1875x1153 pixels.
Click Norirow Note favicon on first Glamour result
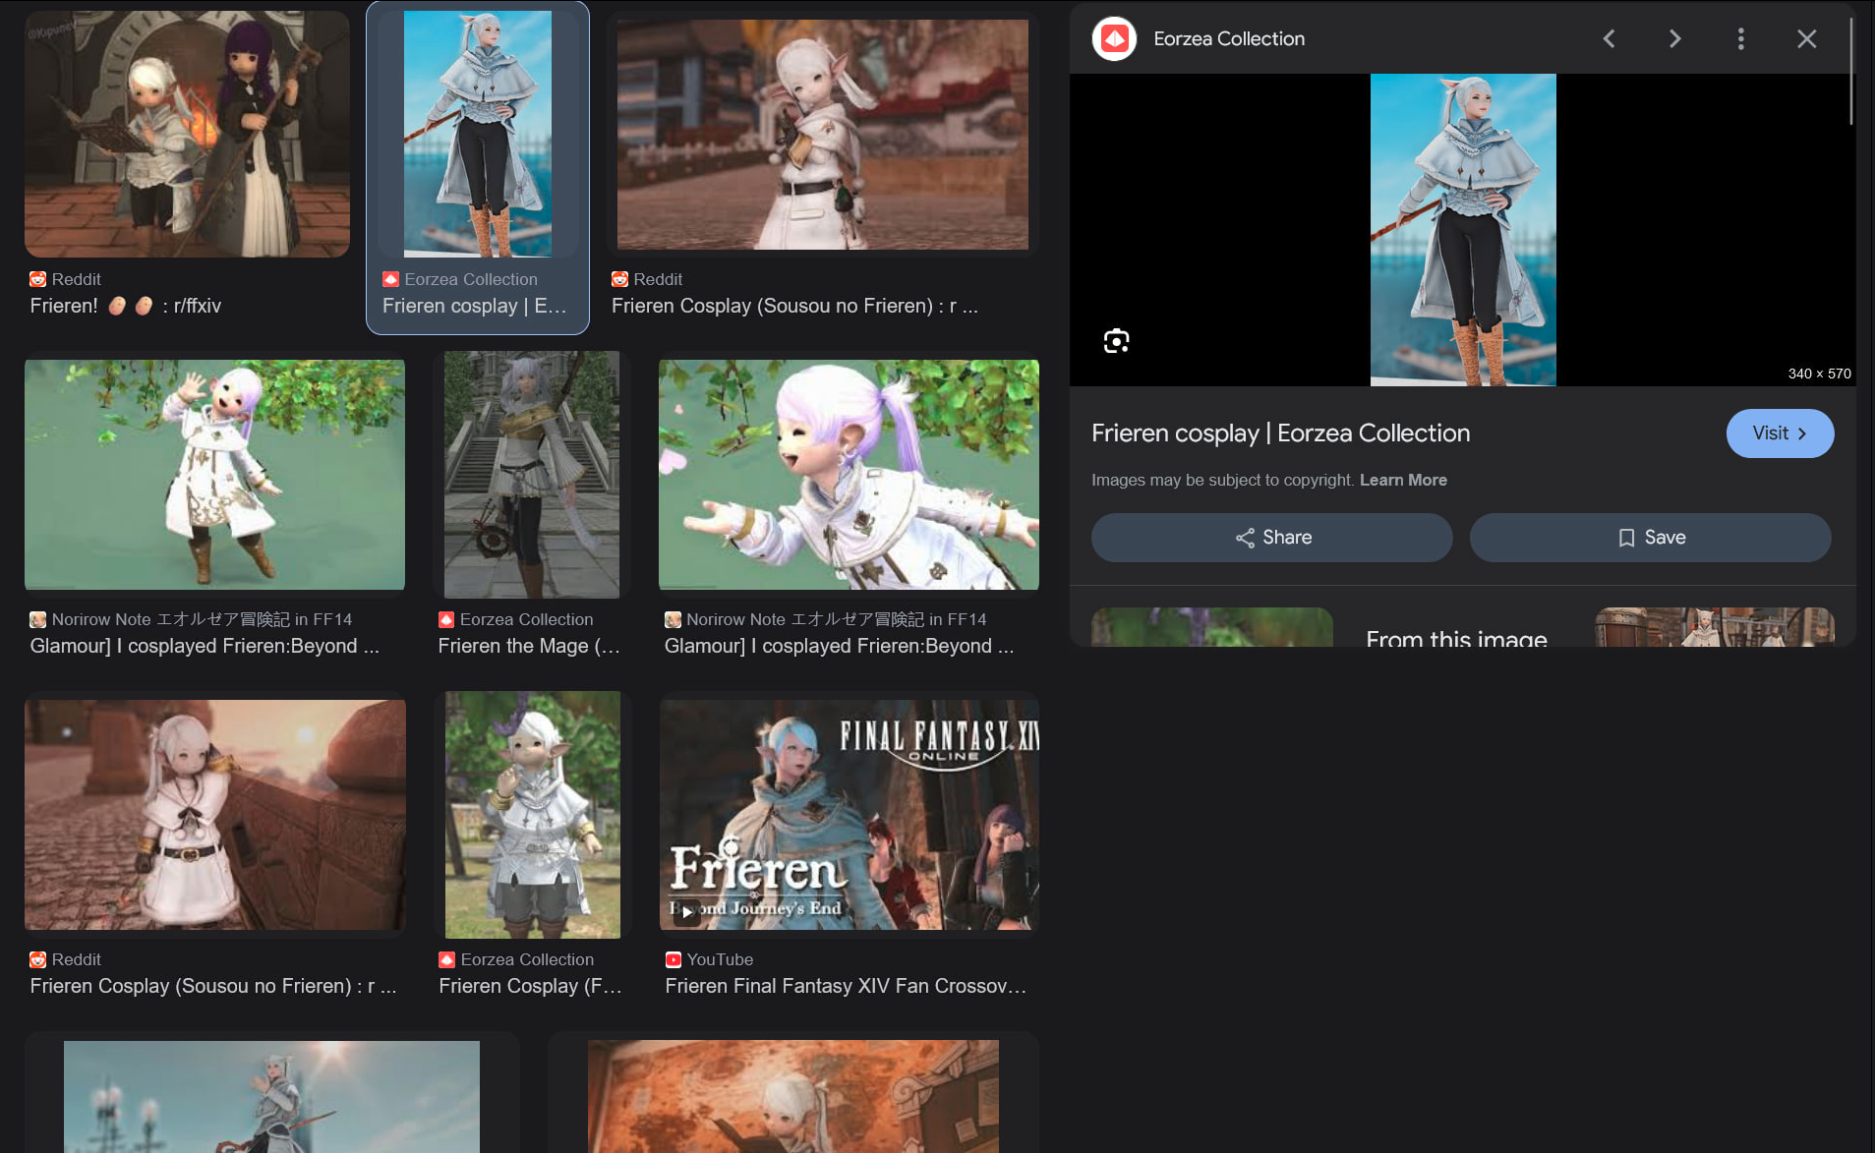tap(37, 619)
